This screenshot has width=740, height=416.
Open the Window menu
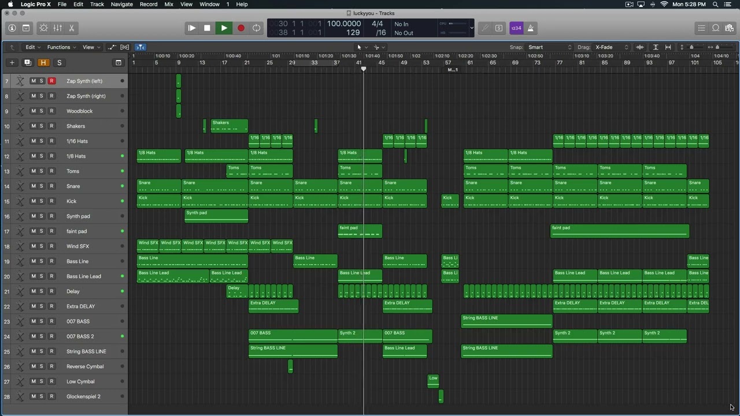(x=209, y=4)
